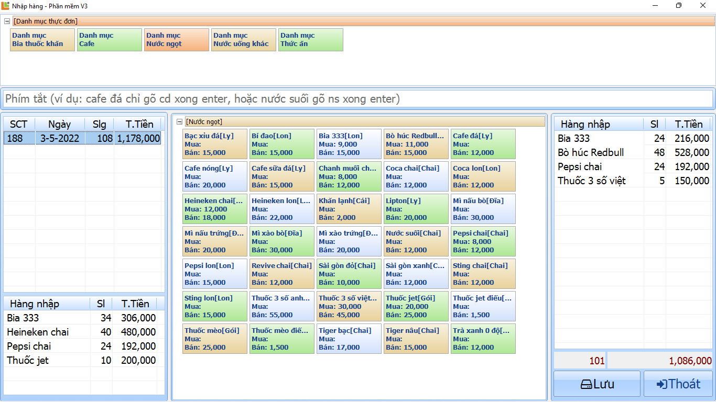Select the Cafe nóng[Ly] tile

[215, 176]
